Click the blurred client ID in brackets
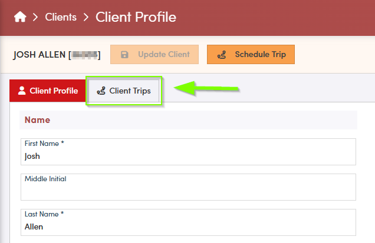 pyautogui.click(x=84, y=55)
